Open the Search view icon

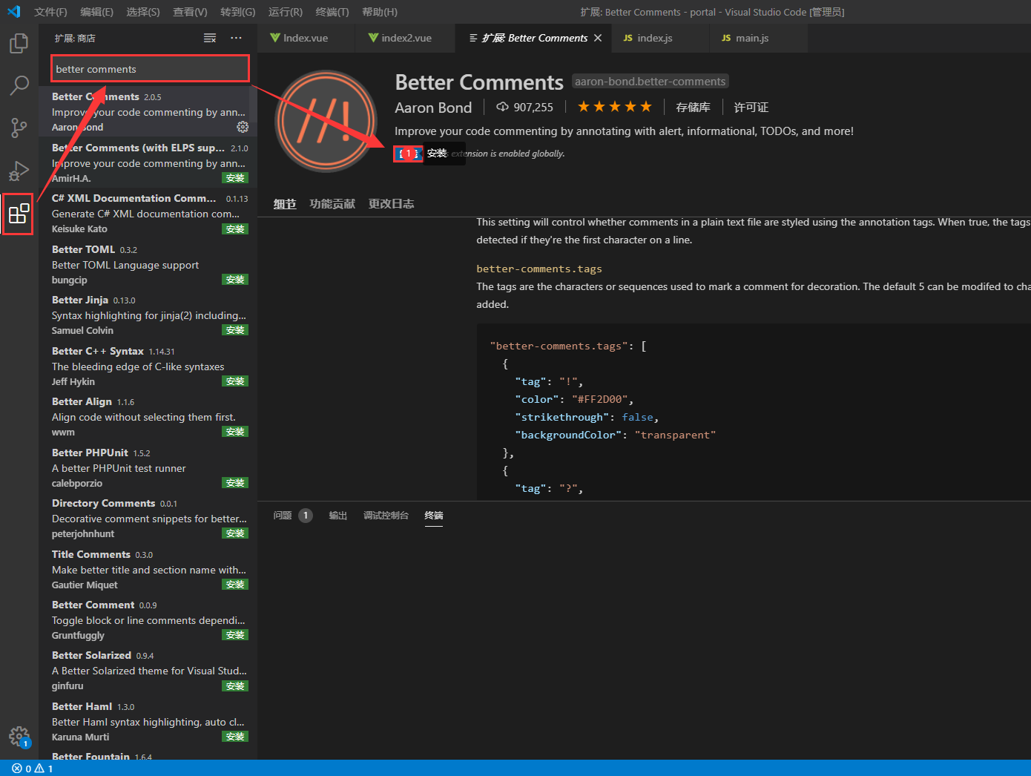[19, 86]
